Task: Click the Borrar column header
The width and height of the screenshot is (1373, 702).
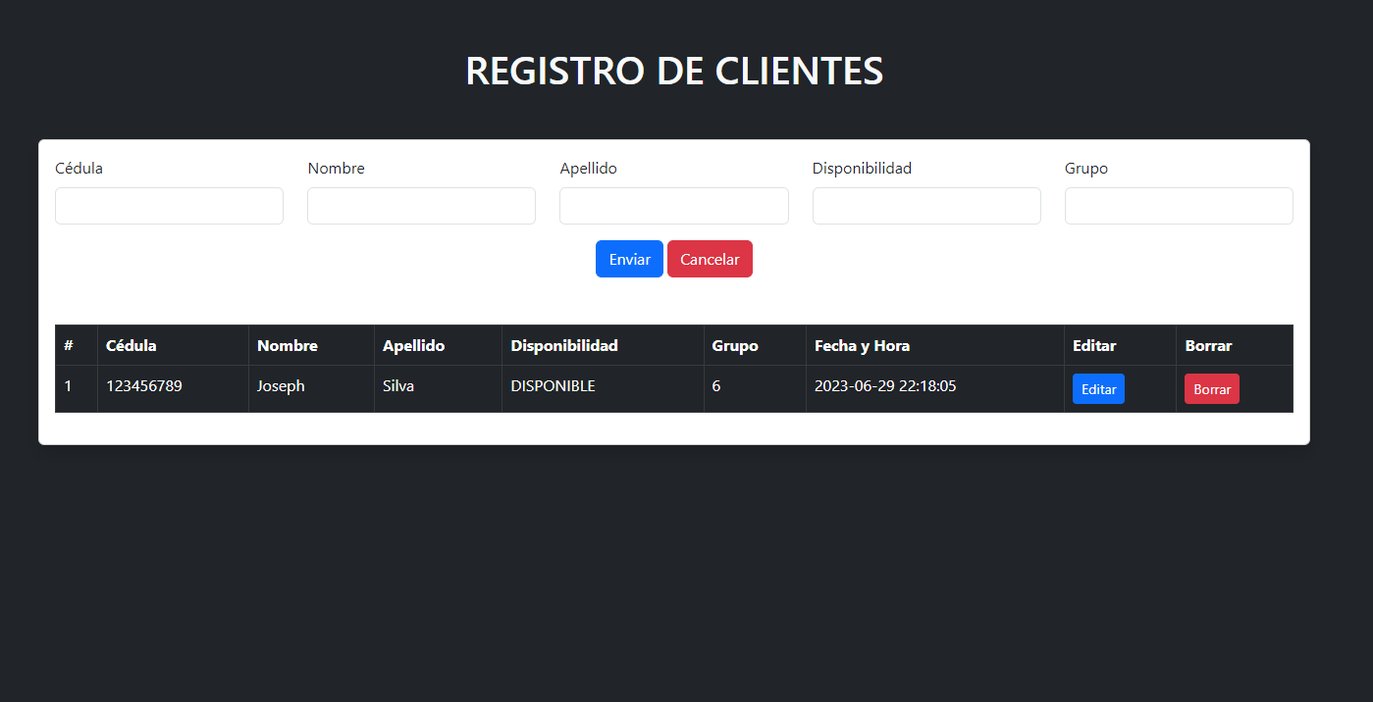Action: pos(1235,345)
